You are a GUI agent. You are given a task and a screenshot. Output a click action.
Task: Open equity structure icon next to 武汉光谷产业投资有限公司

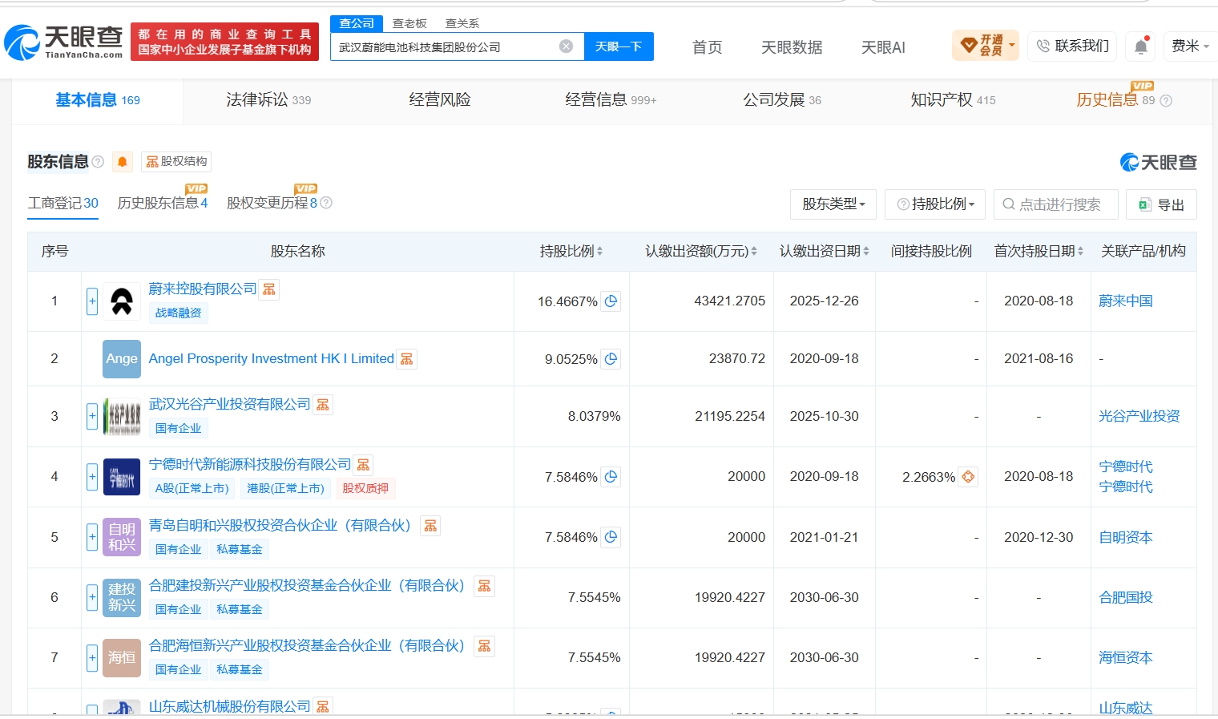click(323, 405)
